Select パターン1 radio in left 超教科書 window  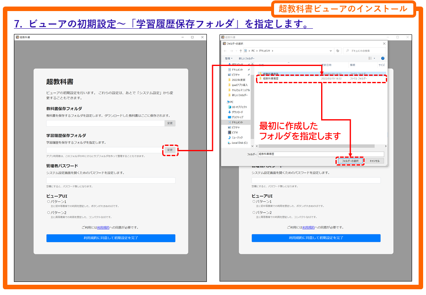(x=49, y=202)
